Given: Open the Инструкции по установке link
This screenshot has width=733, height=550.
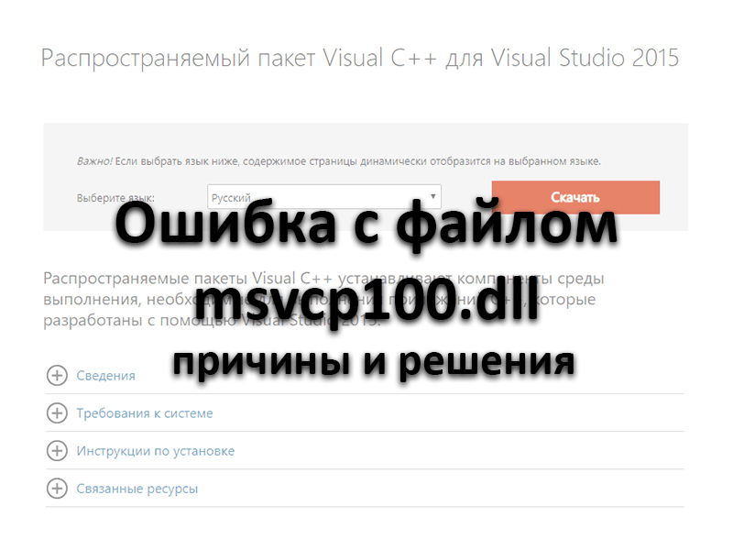Looking at the screenshot, I should pyautogui.click(x=155, y=451).
